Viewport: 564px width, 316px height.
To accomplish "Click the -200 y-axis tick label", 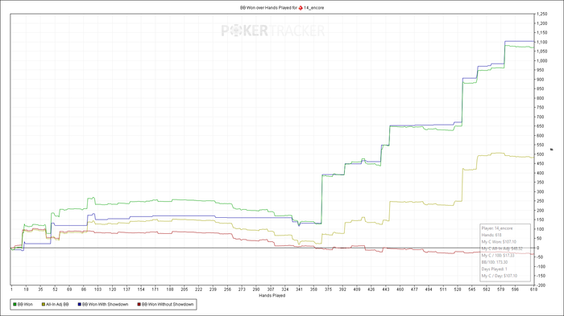I will point(541,285).
